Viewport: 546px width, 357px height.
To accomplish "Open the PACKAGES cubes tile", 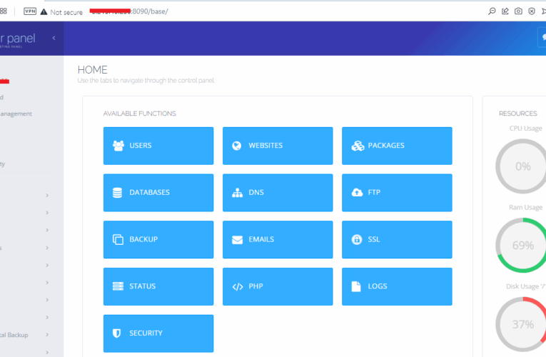I will pyautogui.click(x=397, y=146).
